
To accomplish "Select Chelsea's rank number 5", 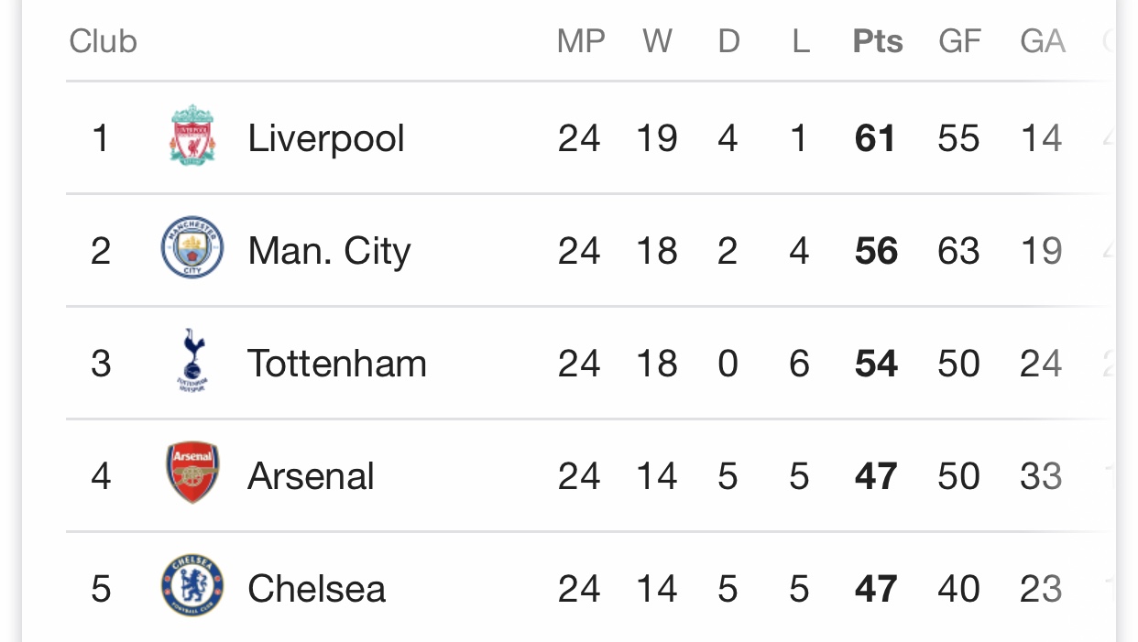I will coord(101,589).
